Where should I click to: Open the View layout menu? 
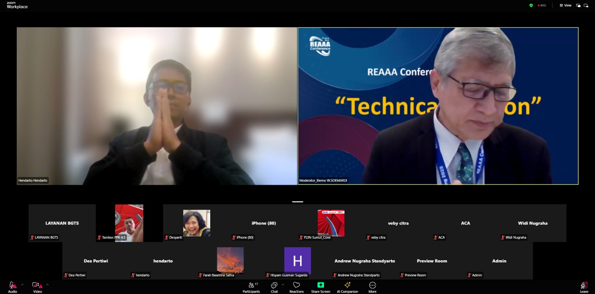point(566,6)
